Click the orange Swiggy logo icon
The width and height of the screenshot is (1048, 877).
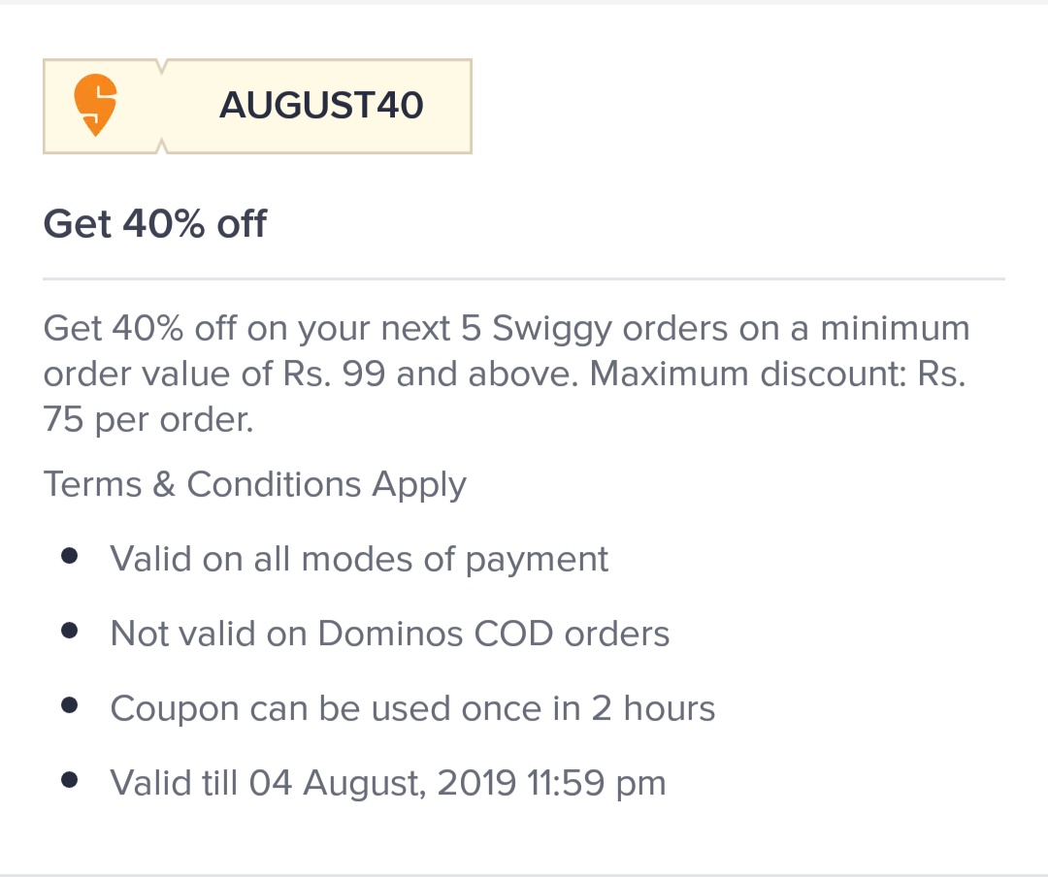pos(95,106)
